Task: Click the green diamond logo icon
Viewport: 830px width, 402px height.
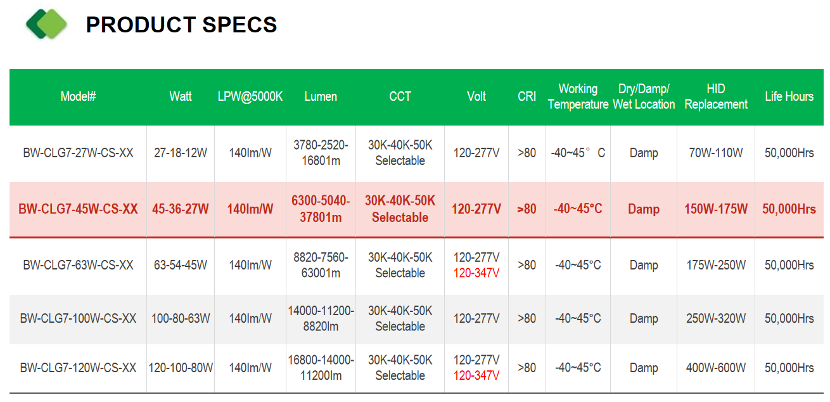Action: [46, 23]
